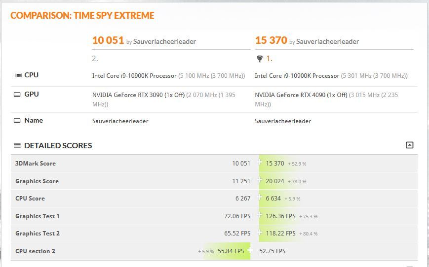The width and height of the screenshot is (429, 267).
Task: Click the green Graphics Test 2 bar
Action: [277, 234]
